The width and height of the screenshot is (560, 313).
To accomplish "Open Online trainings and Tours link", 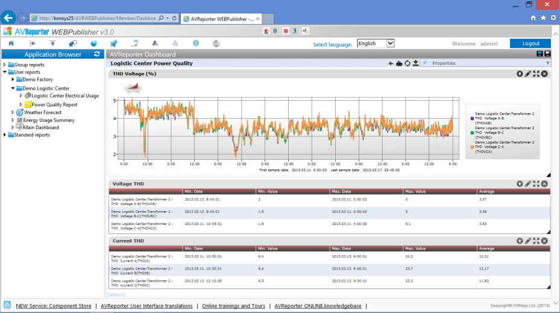I will (233, 306).
